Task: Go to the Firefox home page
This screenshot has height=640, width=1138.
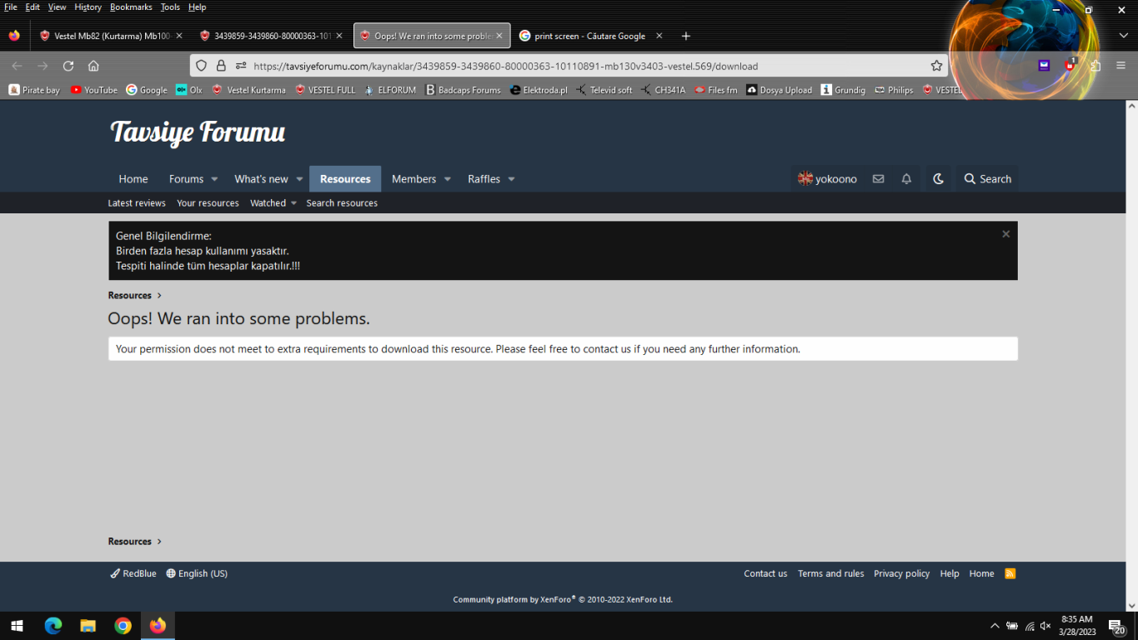Action: click(93, 66)
